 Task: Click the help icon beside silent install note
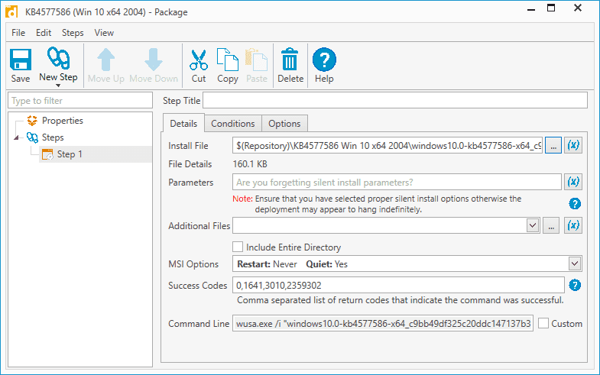[575, 204]
